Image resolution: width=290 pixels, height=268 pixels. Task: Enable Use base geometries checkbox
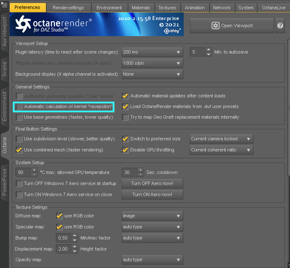coord(19,117)
